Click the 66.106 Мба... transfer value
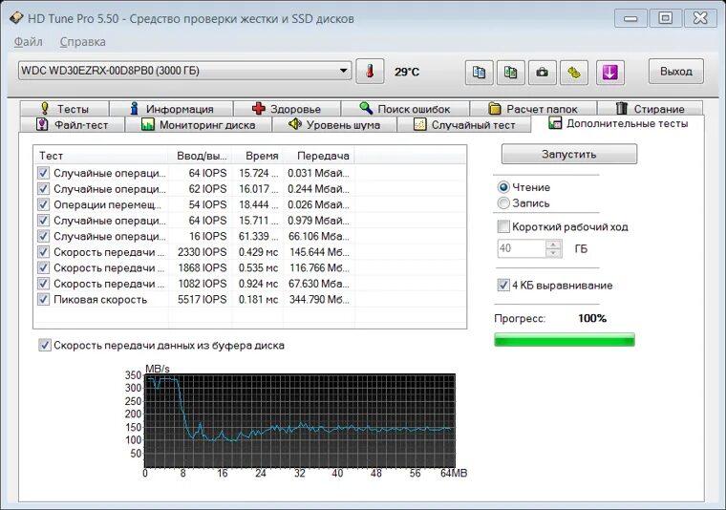The width and height of the screenshot is (726, 510). click(319, 236)
